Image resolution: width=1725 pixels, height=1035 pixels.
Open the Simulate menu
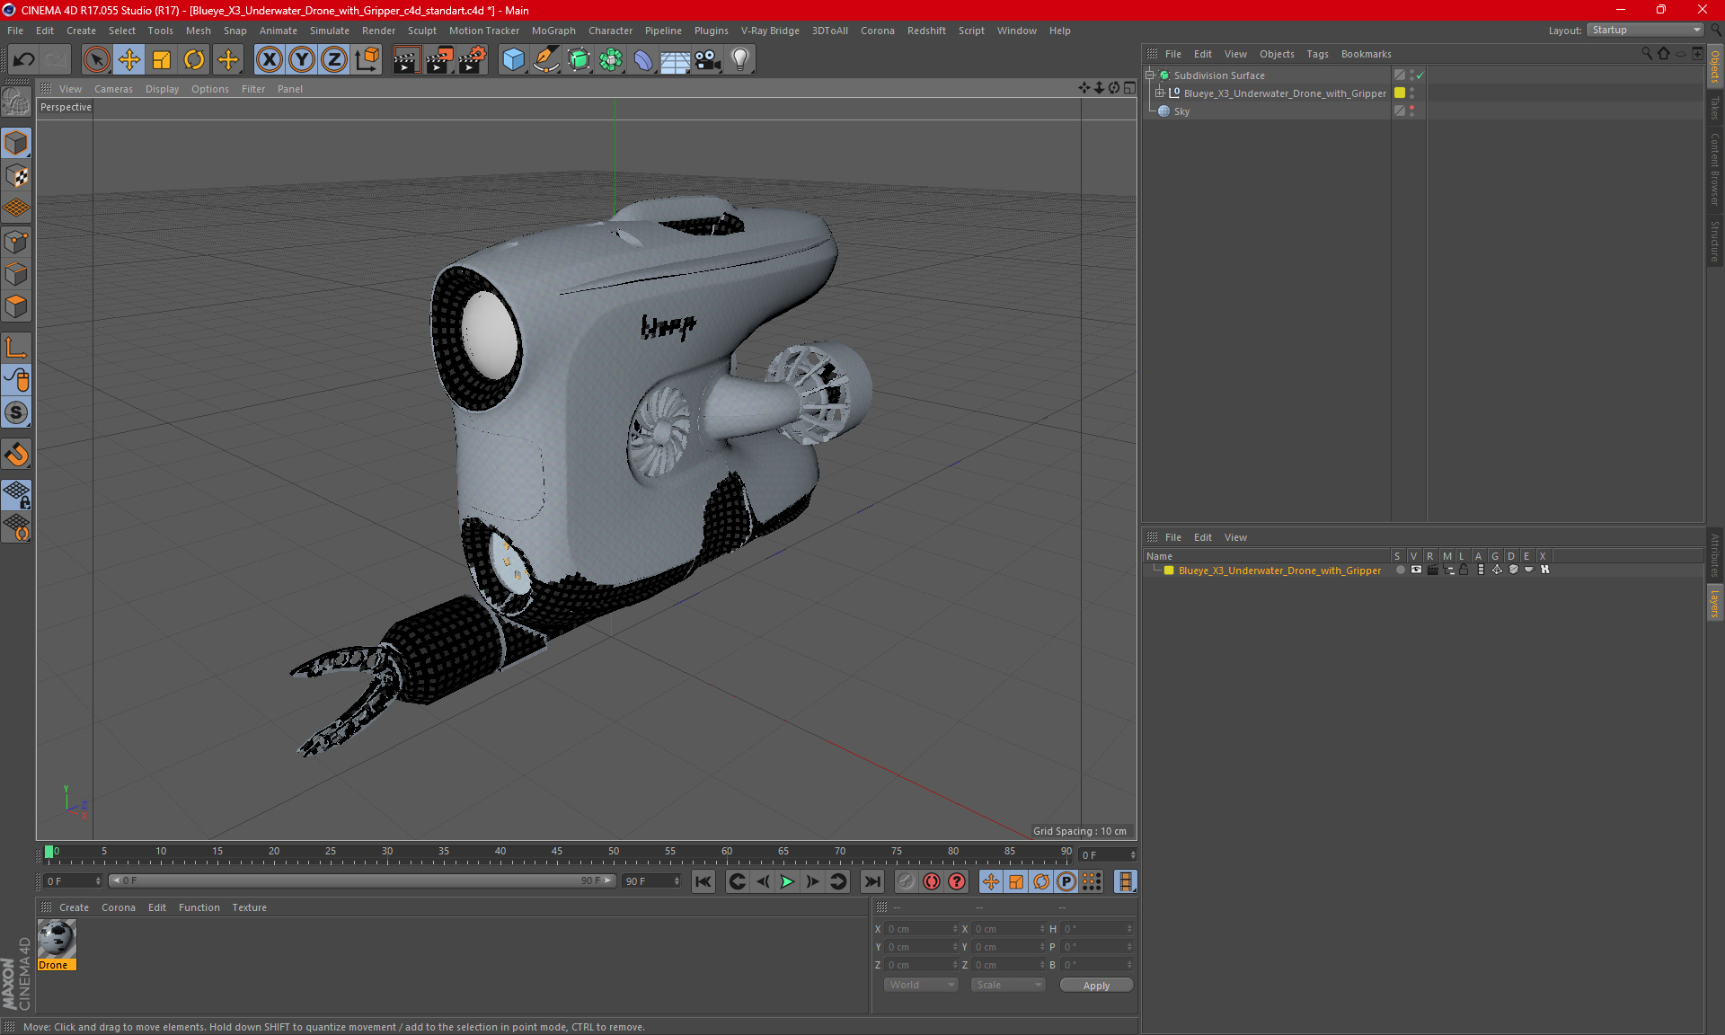(x=329, y=31)
